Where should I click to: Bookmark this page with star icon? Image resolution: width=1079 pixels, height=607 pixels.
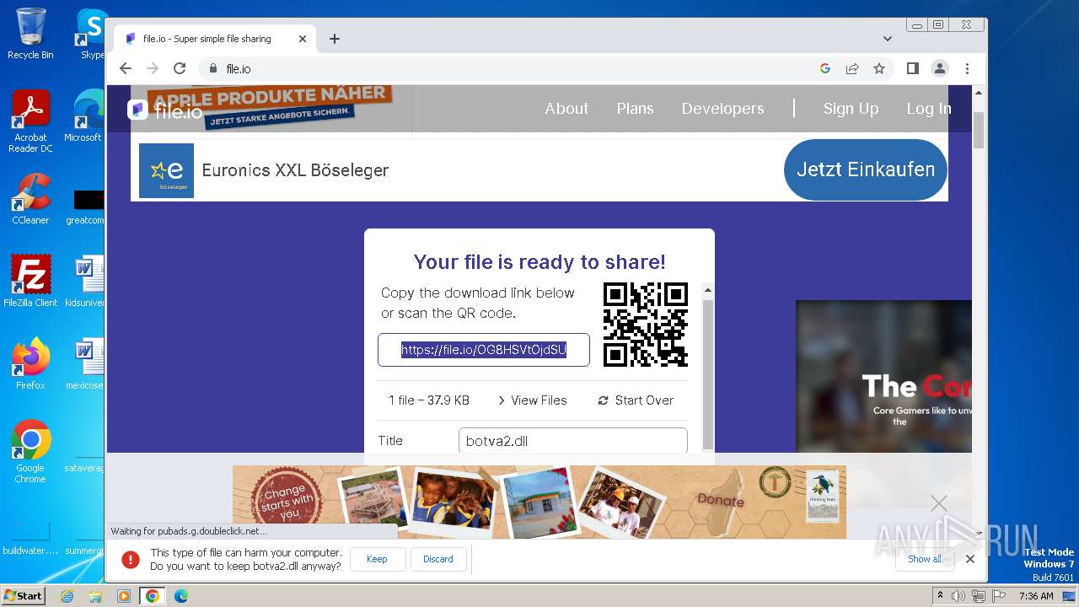(x=879, y=68)
